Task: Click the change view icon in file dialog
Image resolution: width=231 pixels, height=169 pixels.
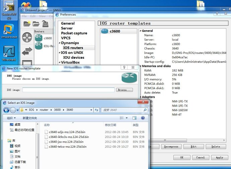Action: click(x=122, y=118)
